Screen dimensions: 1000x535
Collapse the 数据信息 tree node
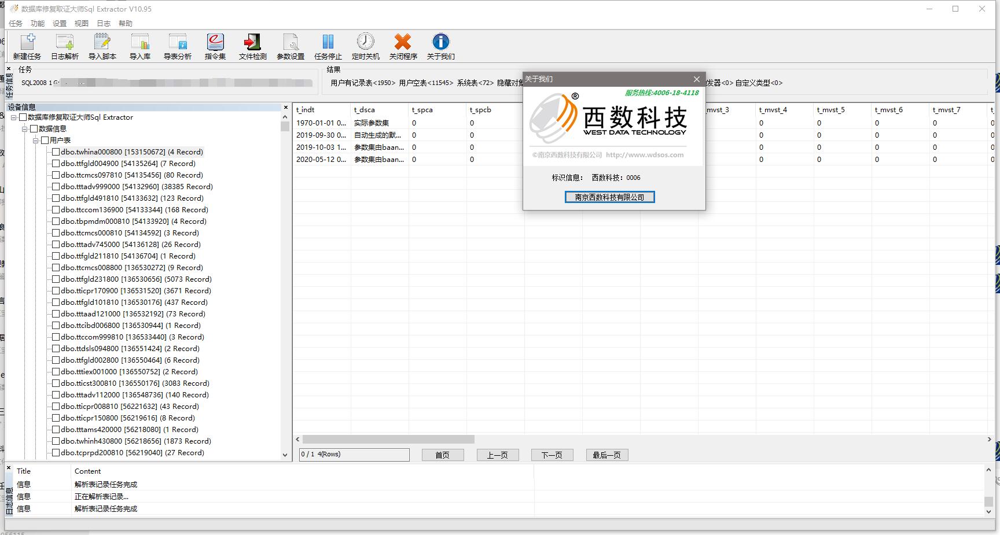click(25, 129)
